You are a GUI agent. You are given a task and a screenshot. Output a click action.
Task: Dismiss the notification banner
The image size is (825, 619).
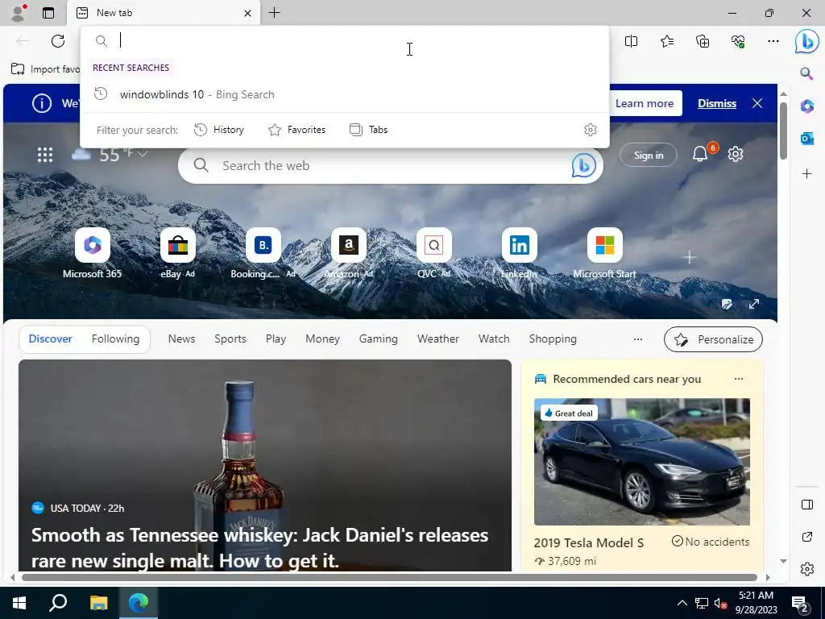coord(716,103)
